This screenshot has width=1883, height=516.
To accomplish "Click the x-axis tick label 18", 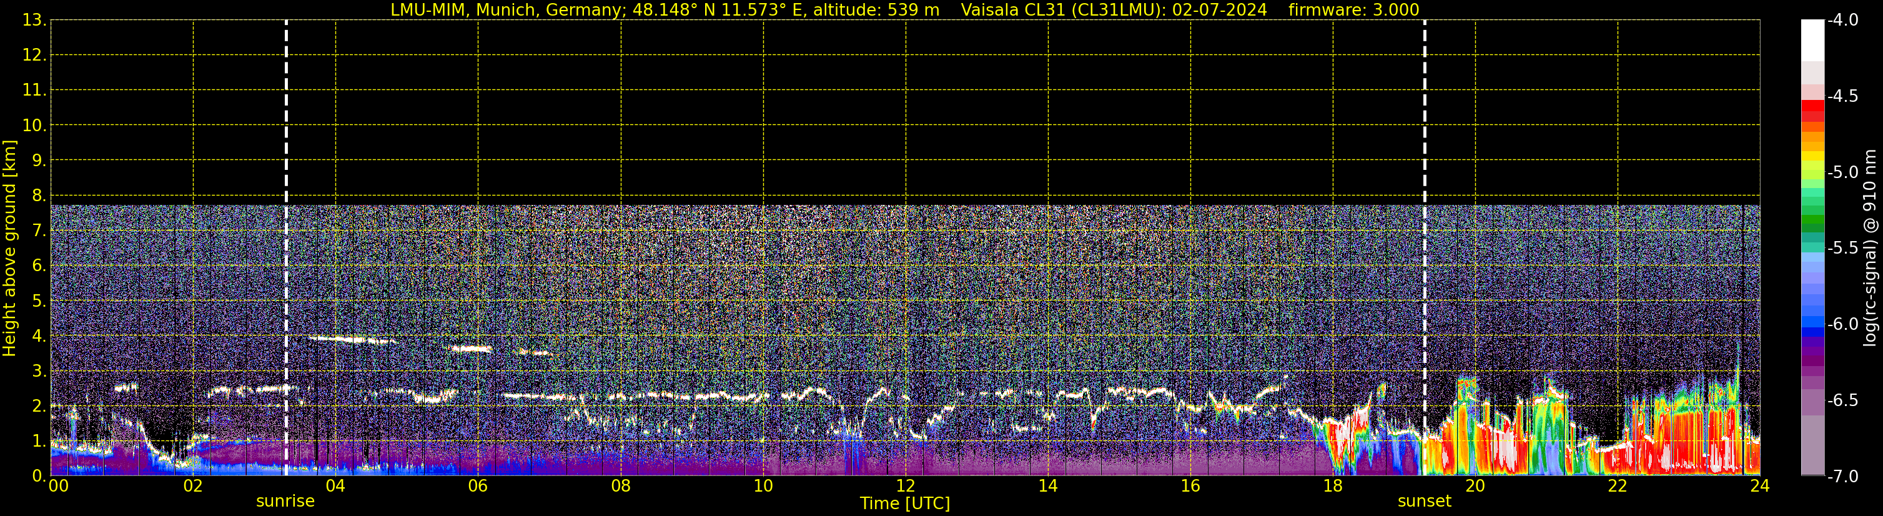I will pyautogui.click(x=1333, y=487).
